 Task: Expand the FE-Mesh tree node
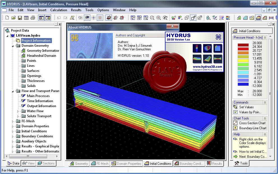(x=13, y=121)
